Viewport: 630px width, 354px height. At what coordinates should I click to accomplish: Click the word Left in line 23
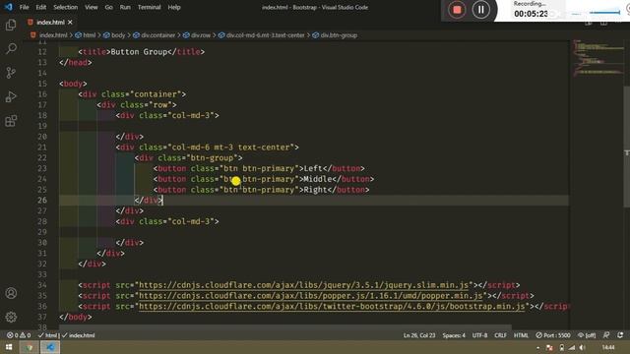click(x=313, y=168)
